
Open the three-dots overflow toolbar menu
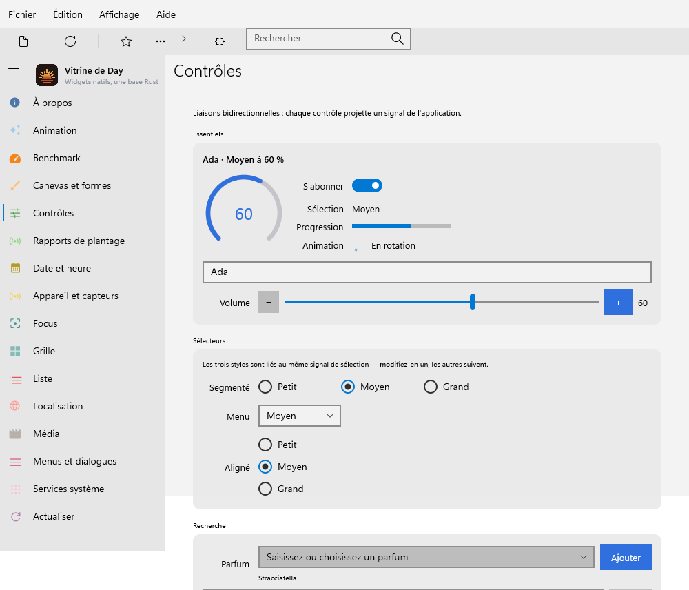pos(161,41)
